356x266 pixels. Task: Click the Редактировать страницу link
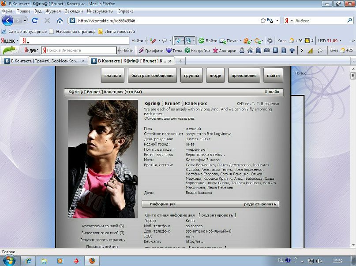103,240
